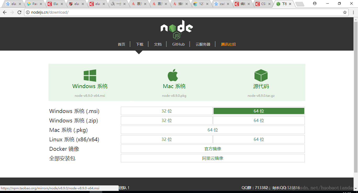Click the site info icon in address bar

click(28, 12)
